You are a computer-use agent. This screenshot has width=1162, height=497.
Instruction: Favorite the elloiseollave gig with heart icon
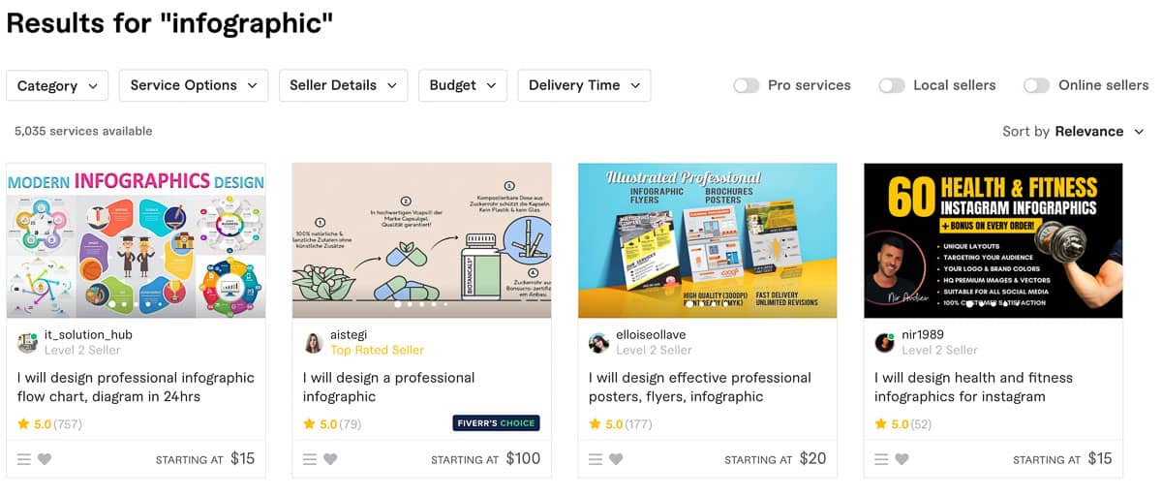pos(616,459)
